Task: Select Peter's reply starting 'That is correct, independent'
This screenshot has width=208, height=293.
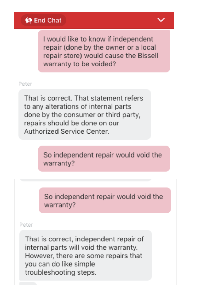Action: (x=85, y=255)
